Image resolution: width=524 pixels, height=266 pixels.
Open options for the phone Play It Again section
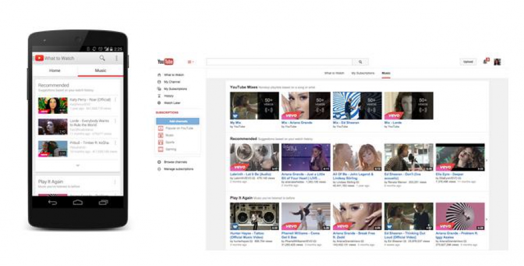115,182
